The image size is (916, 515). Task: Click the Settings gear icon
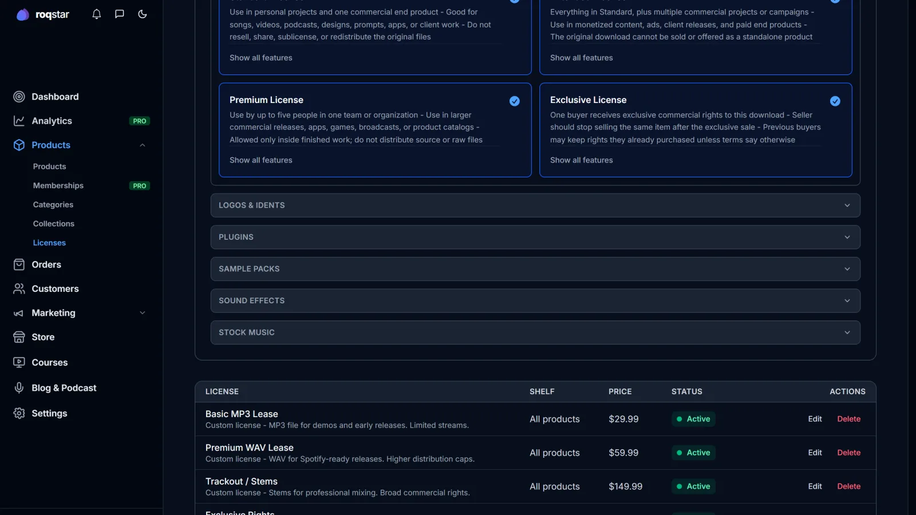[19, 413]
